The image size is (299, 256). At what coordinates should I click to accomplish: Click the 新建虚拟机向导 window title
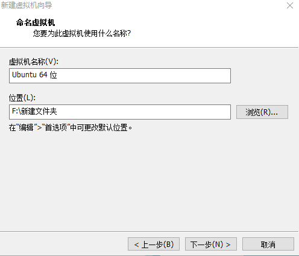click(27, 5)
